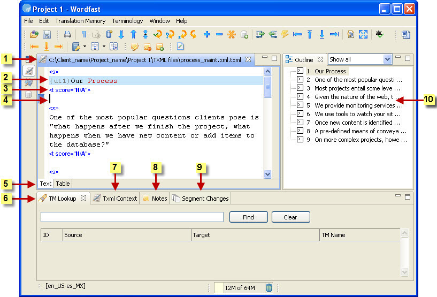The width and height of the screenshot is (437, 297).
Task: Switch to the Segment Changes tab
Action: click(201, 198)
